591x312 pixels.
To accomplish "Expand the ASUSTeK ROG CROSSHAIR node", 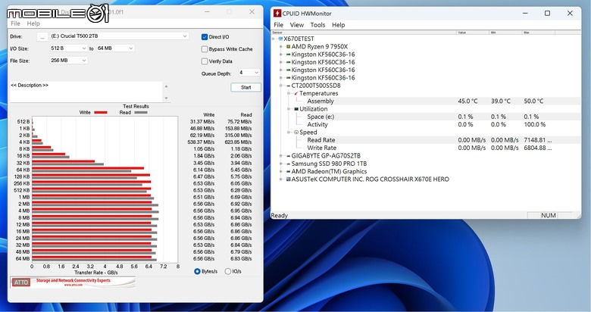I will (281, 179).
